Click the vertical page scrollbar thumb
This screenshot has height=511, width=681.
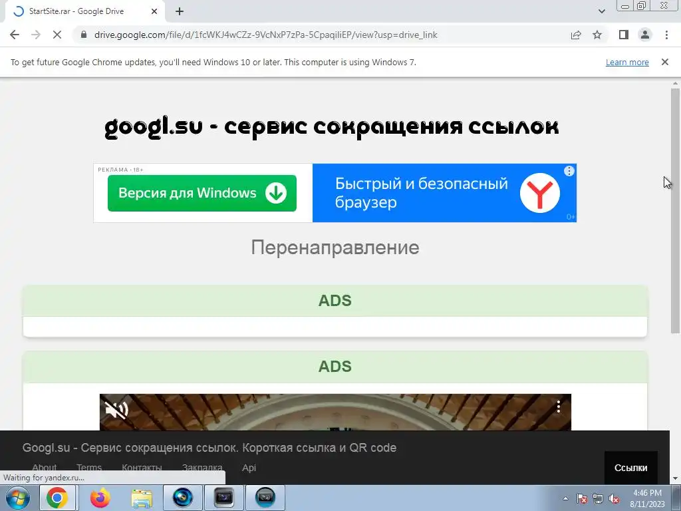tap(675, 211)
